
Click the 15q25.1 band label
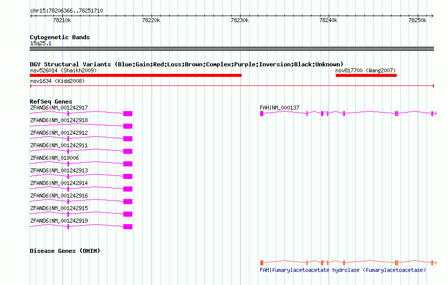point(41,43)
